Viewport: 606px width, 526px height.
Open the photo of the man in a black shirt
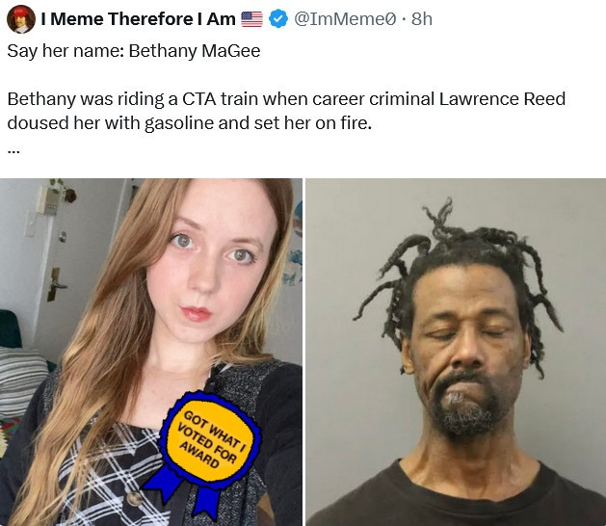pyautogui.click(x=456, y=352)
